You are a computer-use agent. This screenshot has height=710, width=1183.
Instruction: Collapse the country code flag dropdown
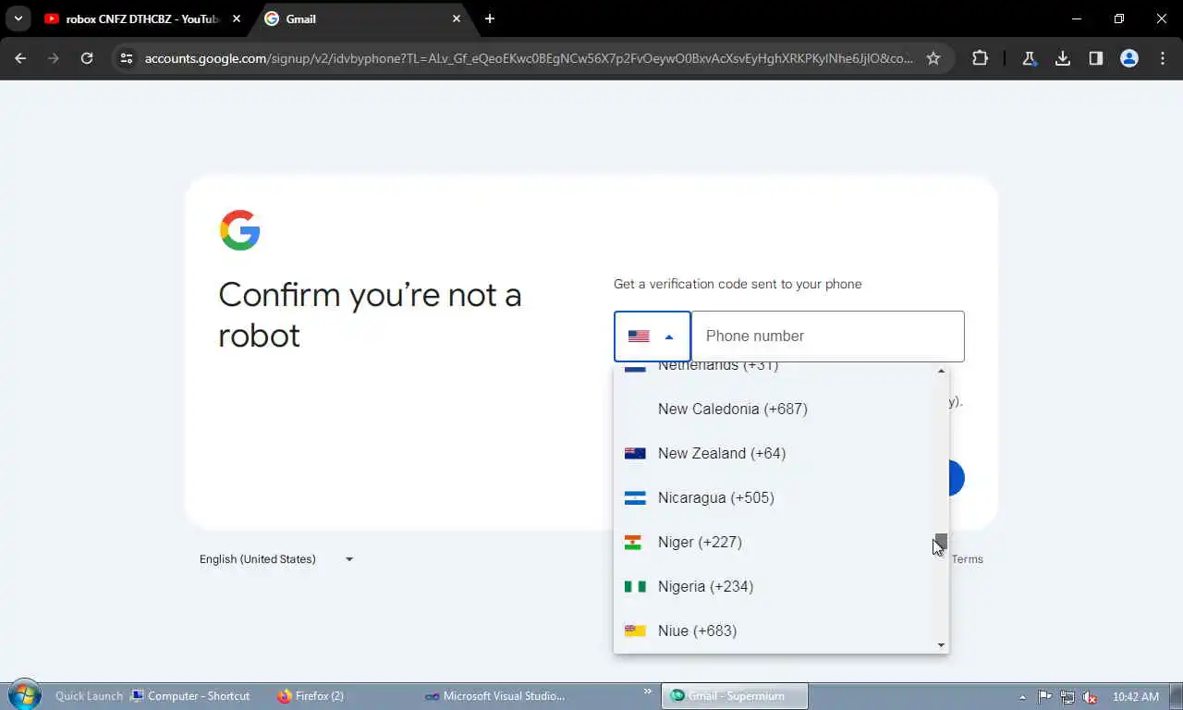[652, 337]
